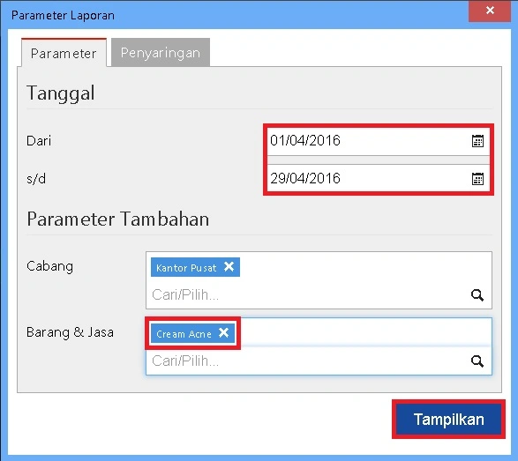
Task: Click Cari/Pilih search box under Cabang
Action: tap(319, 294)
